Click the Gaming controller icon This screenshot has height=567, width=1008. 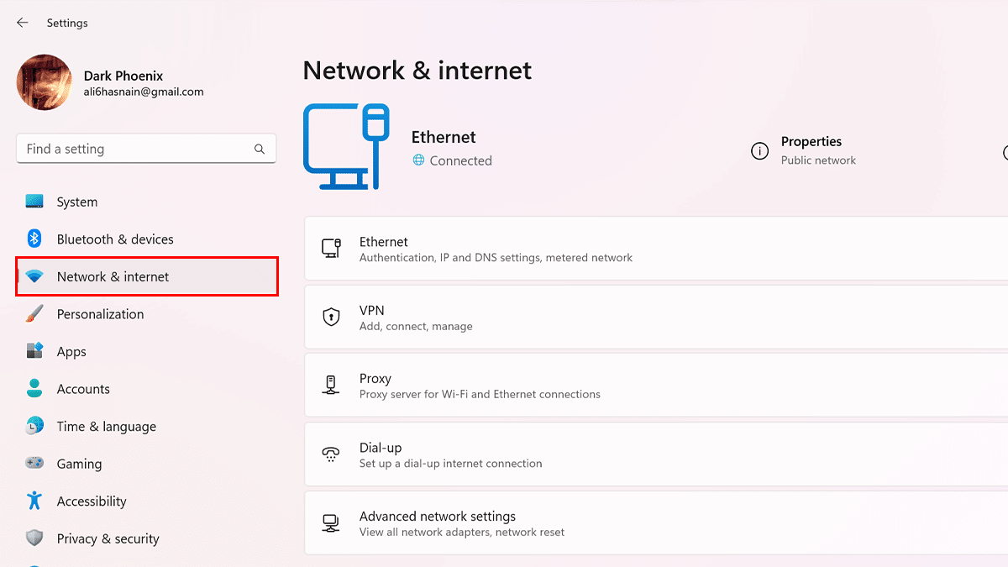[x=34, y=464]
